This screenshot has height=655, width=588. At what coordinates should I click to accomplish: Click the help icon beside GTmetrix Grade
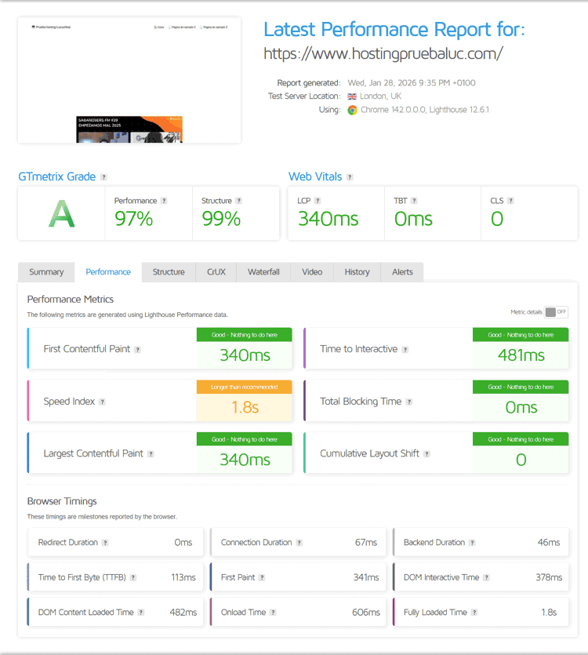point(103,177)
